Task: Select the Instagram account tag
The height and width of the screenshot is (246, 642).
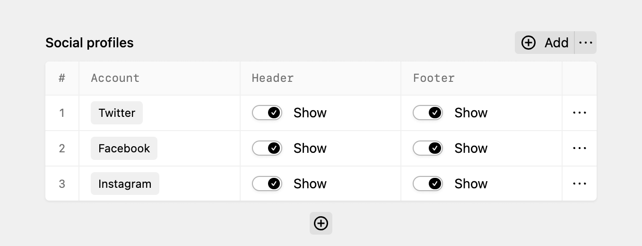Action: coord(125,184)
